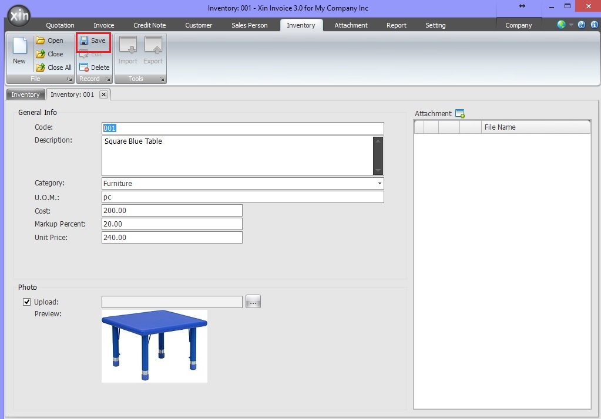Click description scrollbar up arrow
The height and width of the screenshot is (419, 601).
tap(378, 141)
